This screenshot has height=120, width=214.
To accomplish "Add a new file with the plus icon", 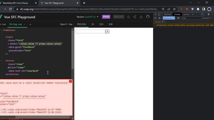I will coord(30,24).
